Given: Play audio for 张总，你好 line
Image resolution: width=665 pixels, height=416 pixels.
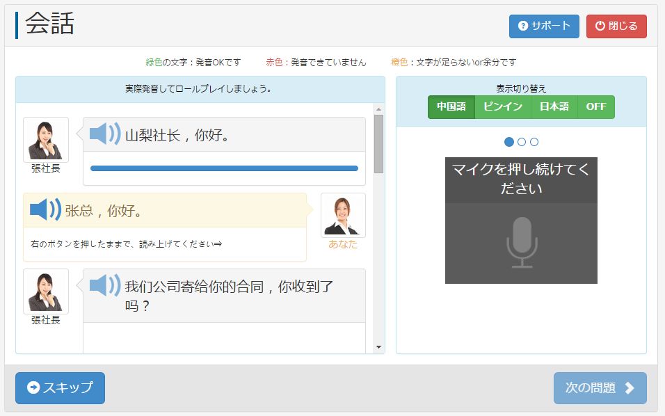Looking at the screenshot, I should pyautogui.click(x=45, y=209).
